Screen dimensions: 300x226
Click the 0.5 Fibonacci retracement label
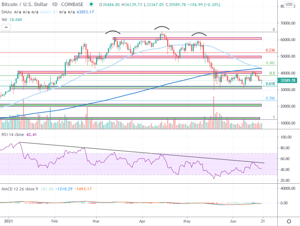point(272,73)
